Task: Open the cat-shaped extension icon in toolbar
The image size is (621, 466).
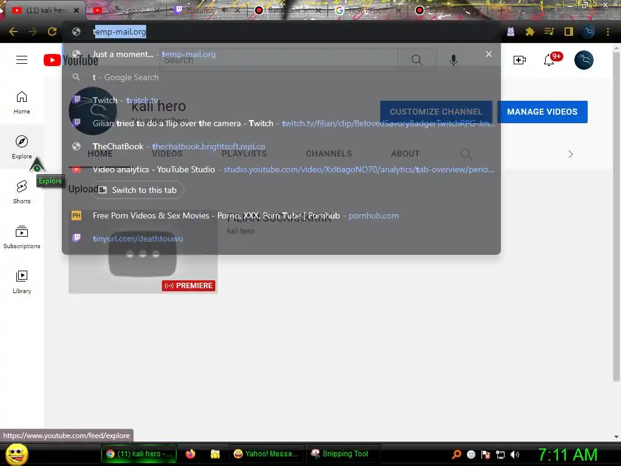Action: pyautogui.click(x=511, y=32)
